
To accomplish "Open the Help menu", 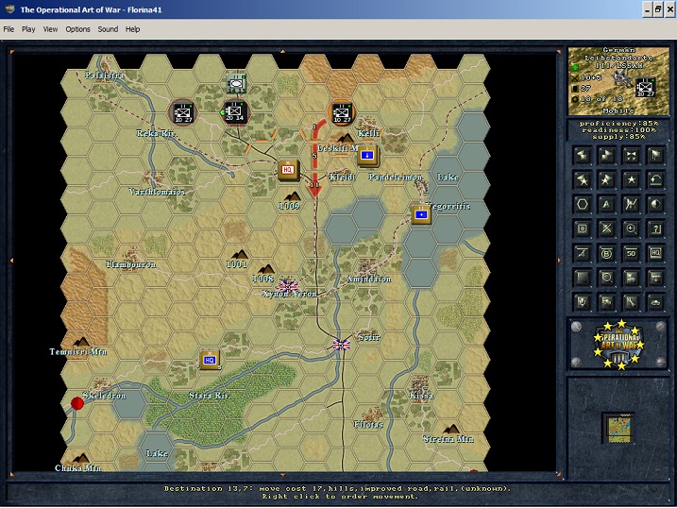I will click(x=132, y=29).
